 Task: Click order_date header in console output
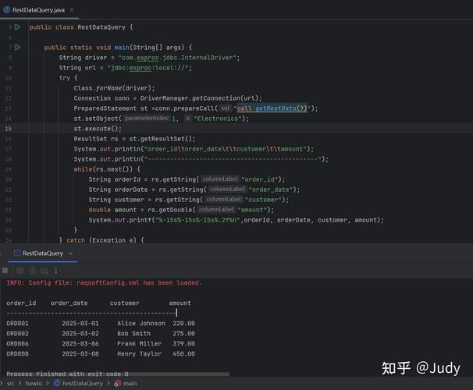pyautogui.click(x=69, y=303)
